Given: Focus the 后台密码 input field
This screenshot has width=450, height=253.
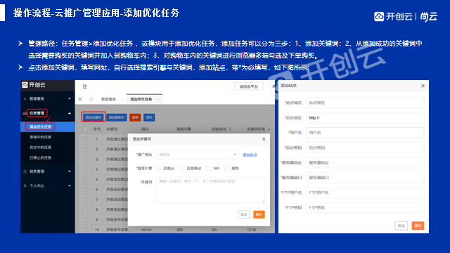Looking at the screenshot, I should point(365,148).
